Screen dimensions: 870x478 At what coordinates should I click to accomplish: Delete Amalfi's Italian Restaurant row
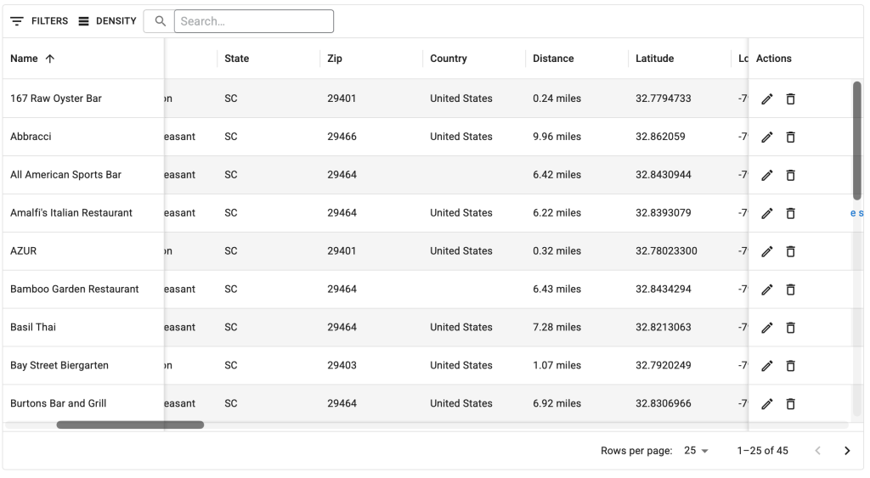click(x=791, y=213)
